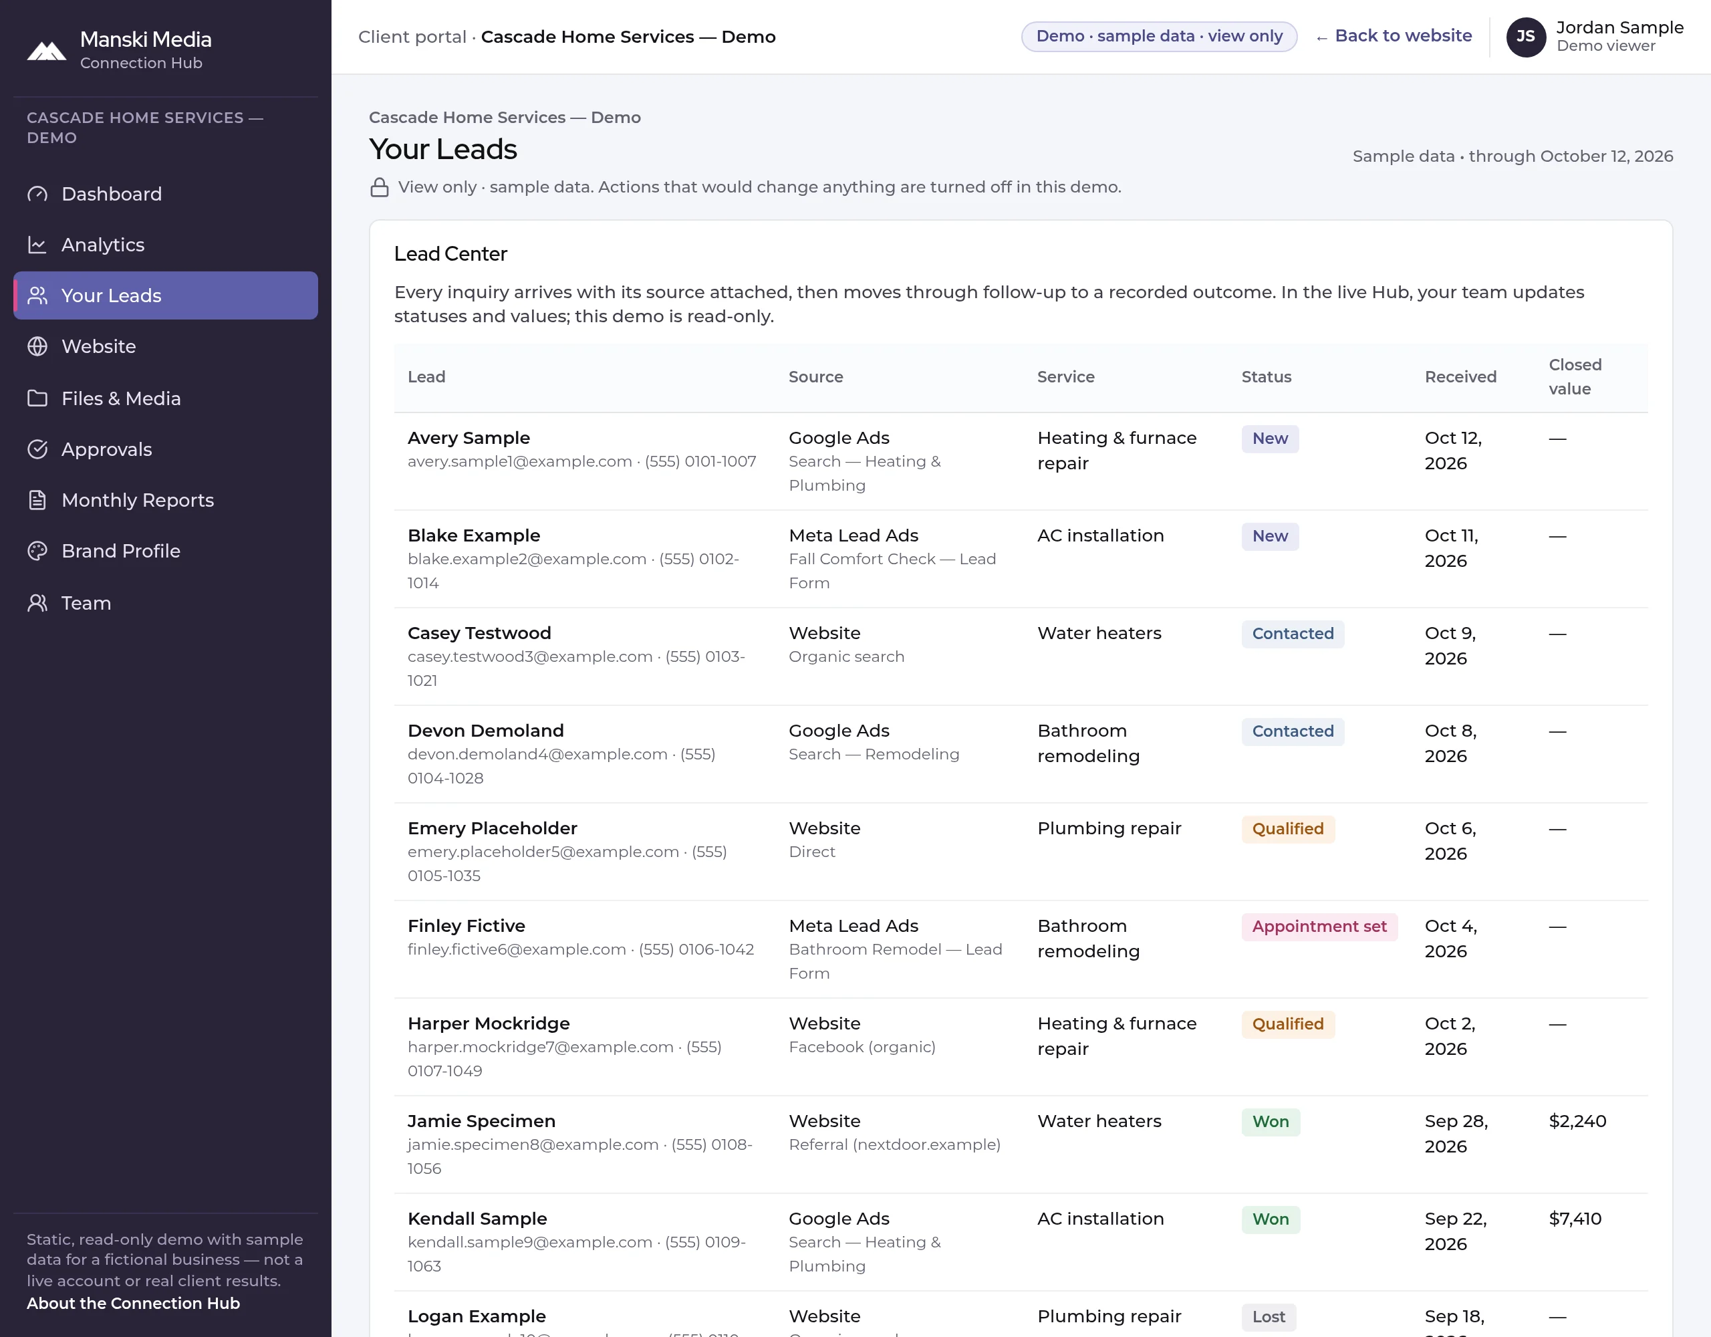Click the Closed value column header
Image resolution: width=1711 pixels, height=1337 pixels.
[x=1575, y=377]
